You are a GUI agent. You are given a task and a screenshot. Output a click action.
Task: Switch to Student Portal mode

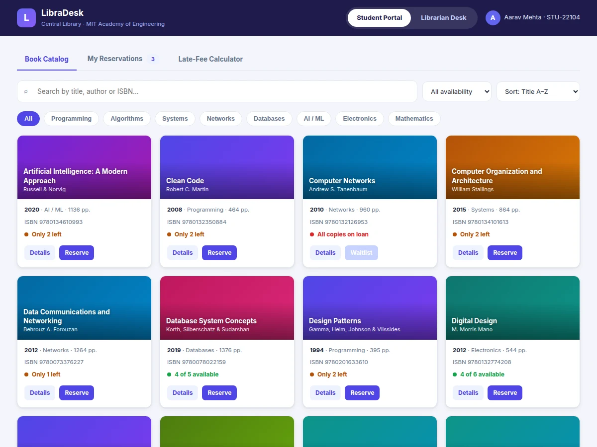coord(379,18)
